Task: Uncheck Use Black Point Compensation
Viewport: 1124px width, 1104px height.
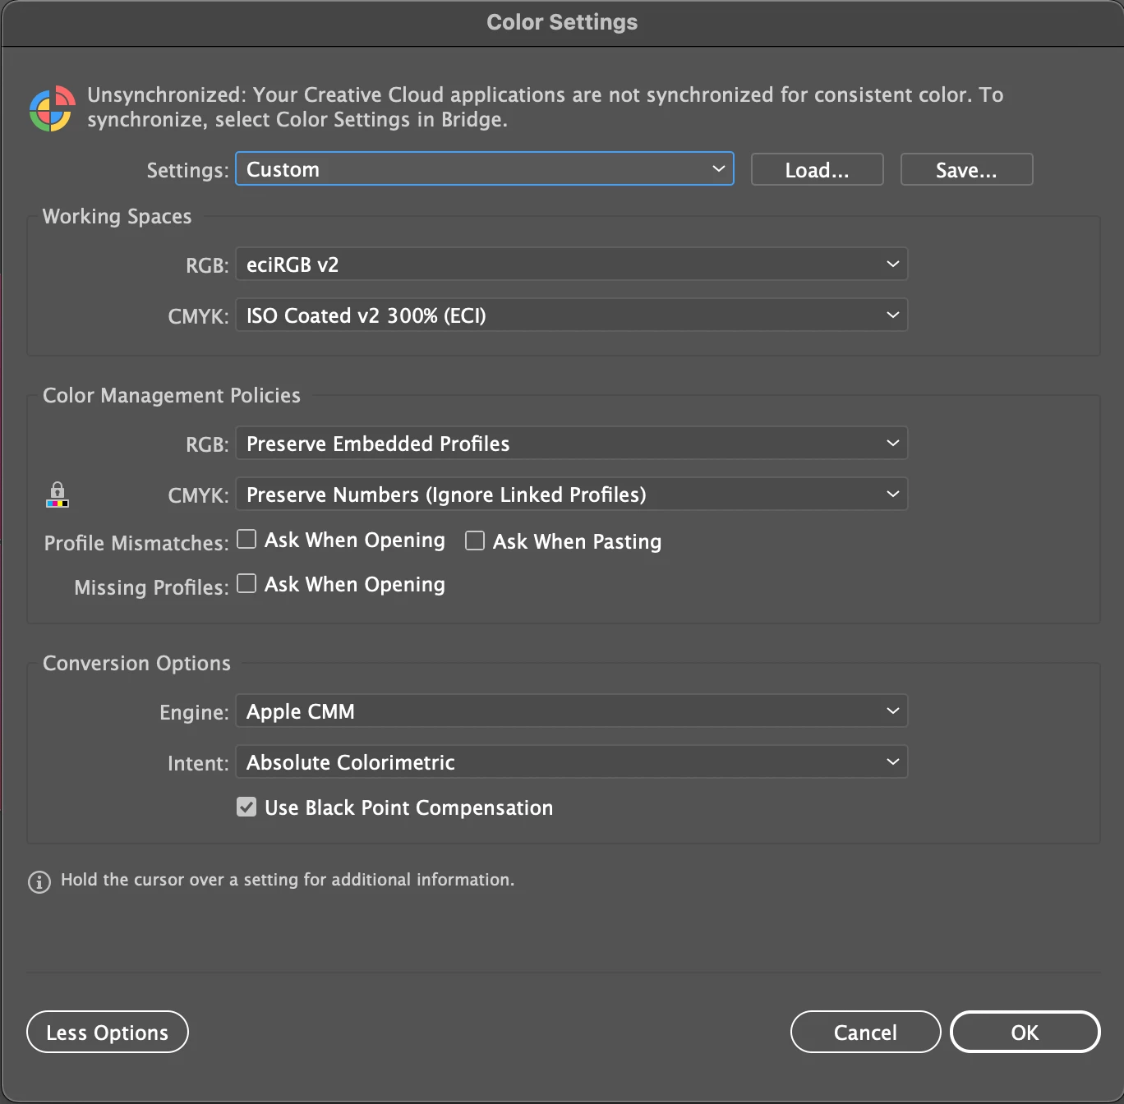Action: (246, 807)
